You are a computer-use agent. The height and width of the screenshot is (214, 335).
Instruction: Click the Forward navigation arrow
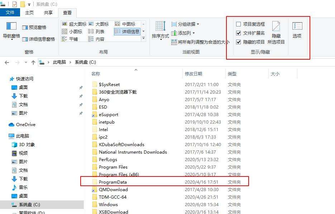pyautogui.click(x=17, y=63)
